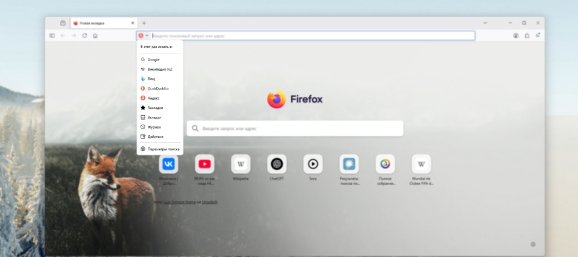Image resolution: width=578 pixels, height=257 pixels.
Task: Open the YouTube shortcut tile
Action: (205, 164)
